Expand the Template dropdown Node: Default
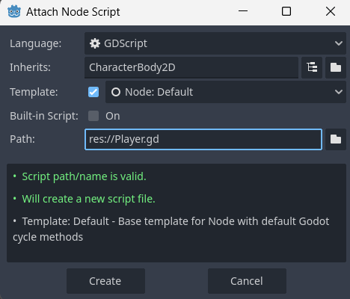 226,92
